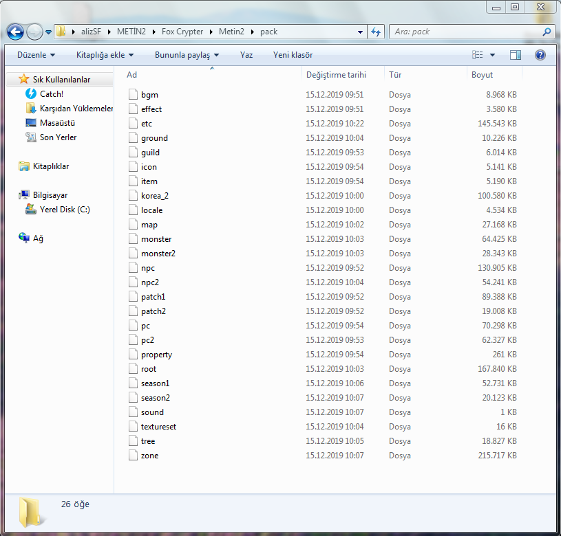Click Fox Crypter breadcrumb segment
The image size is (561, 536).
coord(182,32)
